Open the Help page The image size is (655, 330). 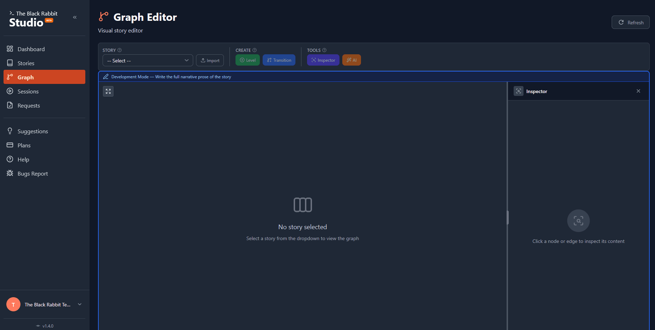tap(44, 159)
